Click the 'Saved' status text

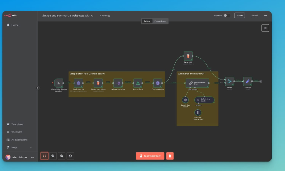(254, 16)
